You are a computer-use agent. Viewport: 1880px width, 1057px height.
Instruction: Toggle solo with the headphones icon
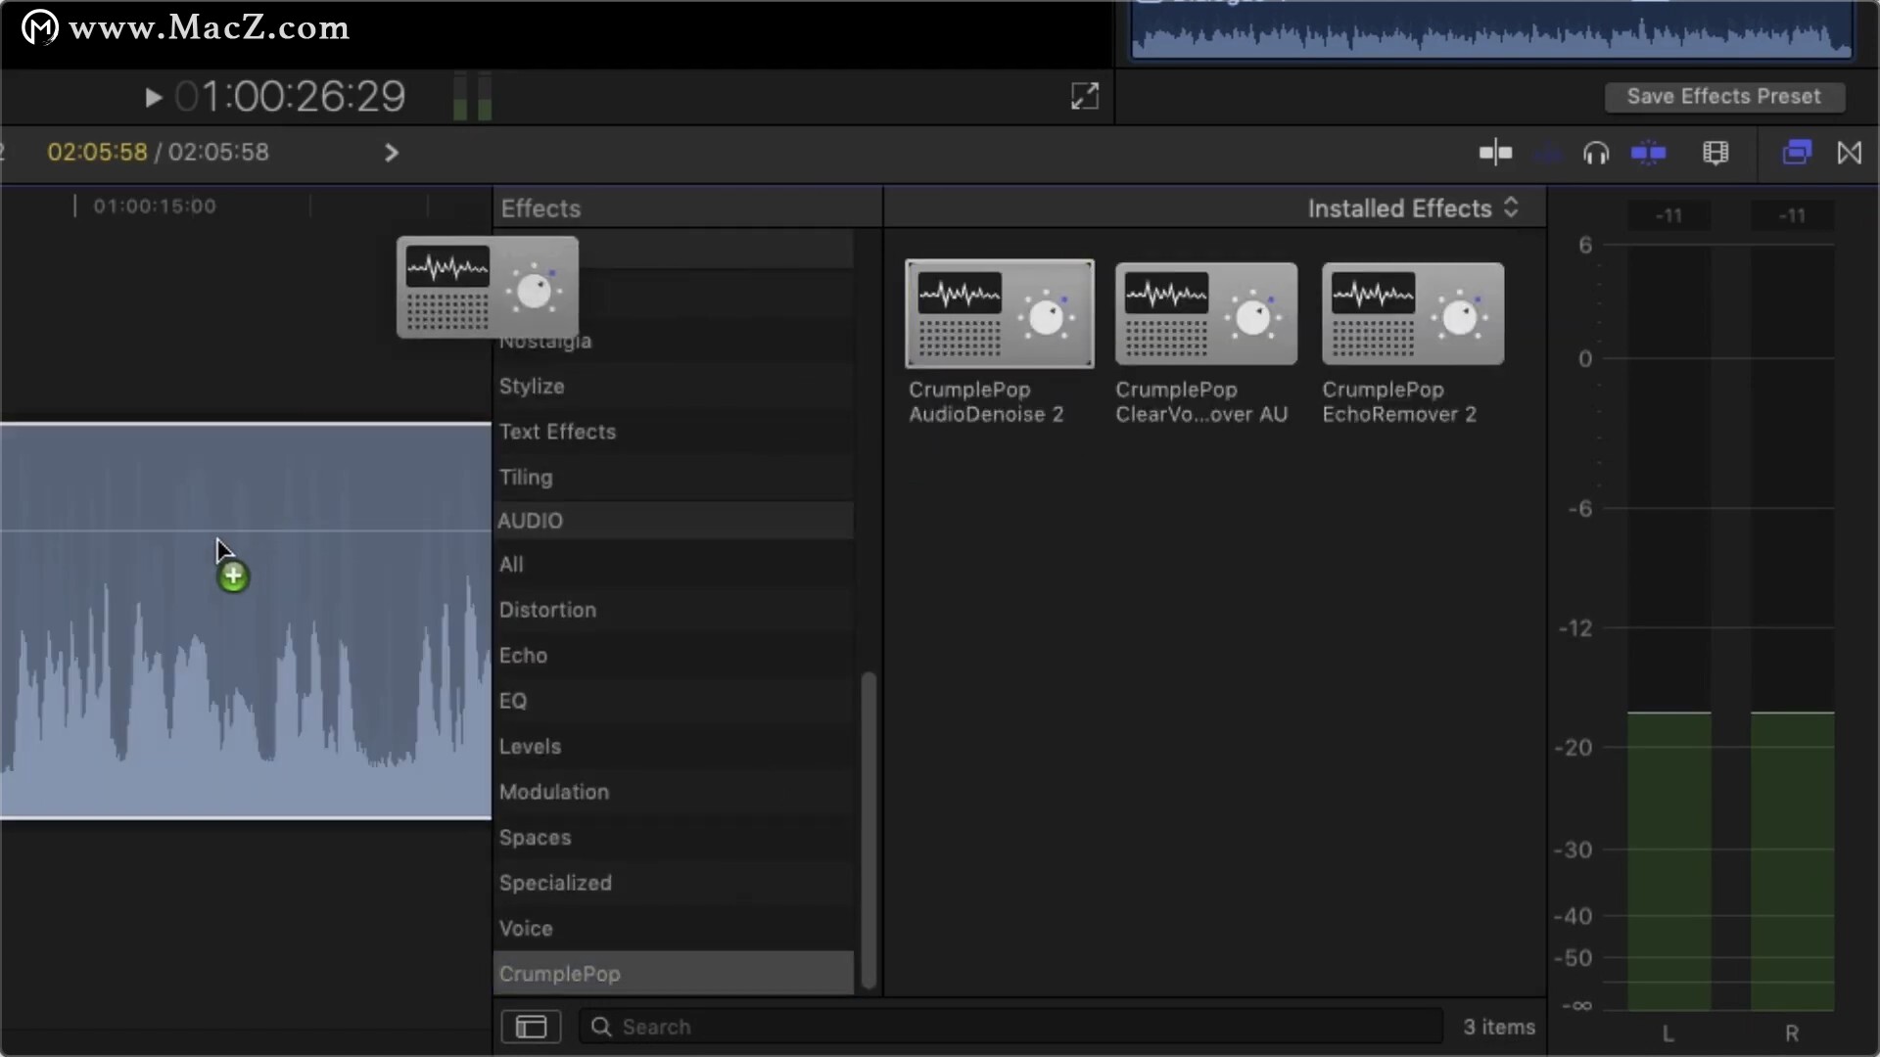tap(1596, 153)
